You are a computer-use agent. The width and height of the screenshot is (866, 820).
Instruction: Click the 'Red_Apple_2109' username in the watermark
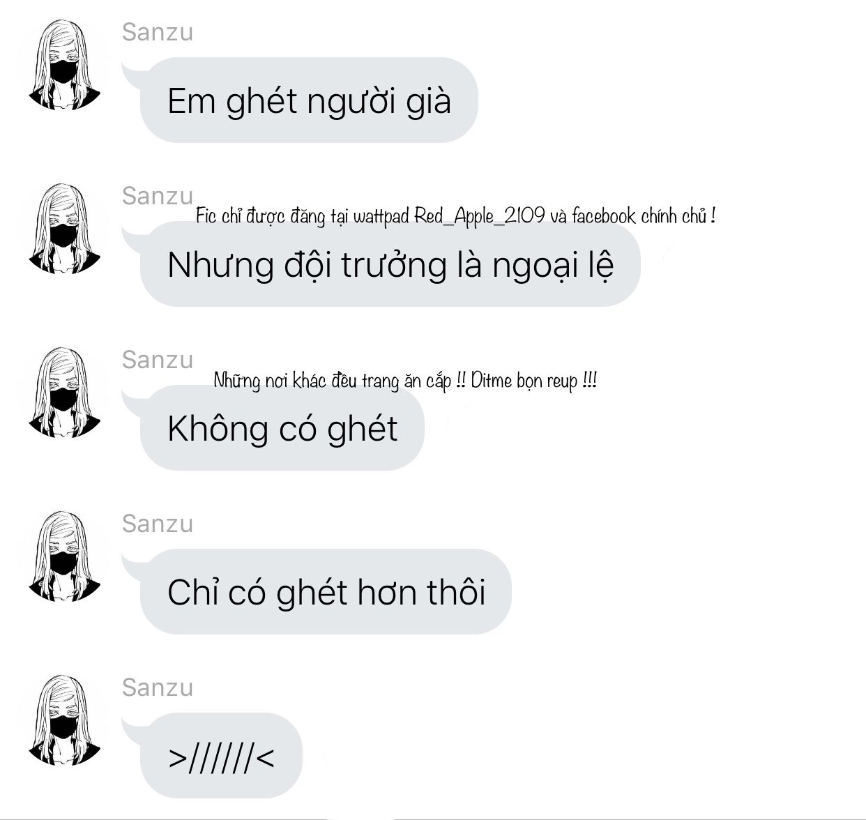480,216
